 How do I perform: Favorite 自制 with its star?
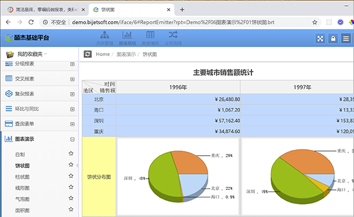pos(71,153)
